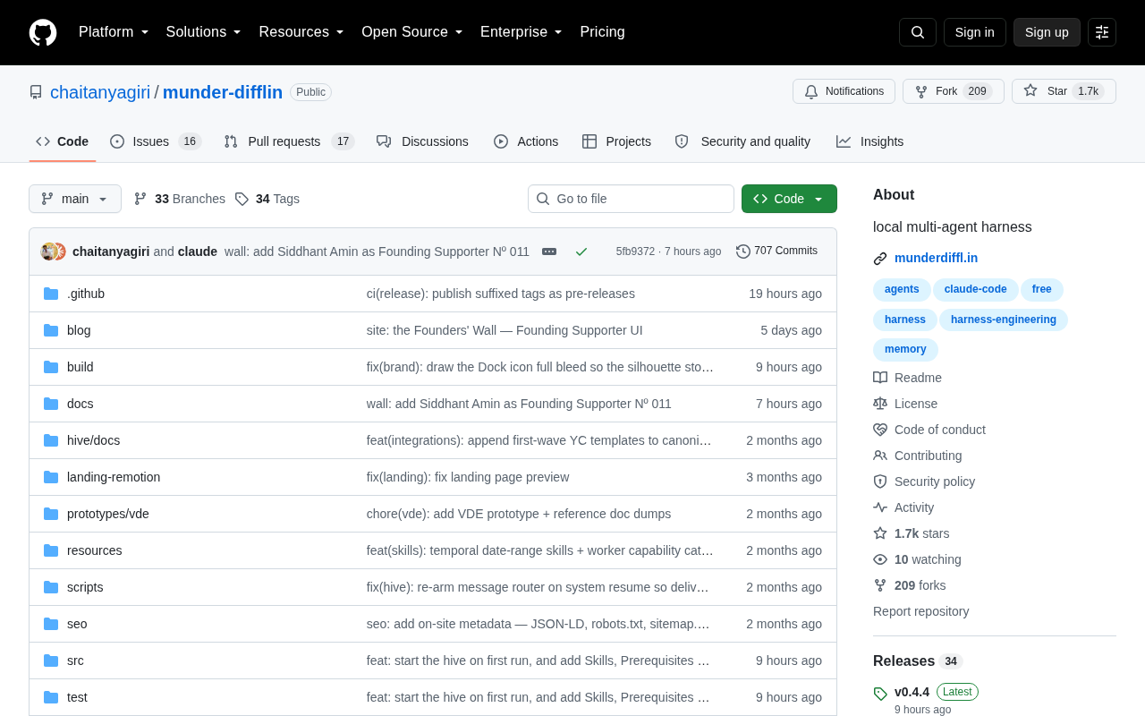Expand the Resources menu
1145x716 pixels.
(301, 32)
